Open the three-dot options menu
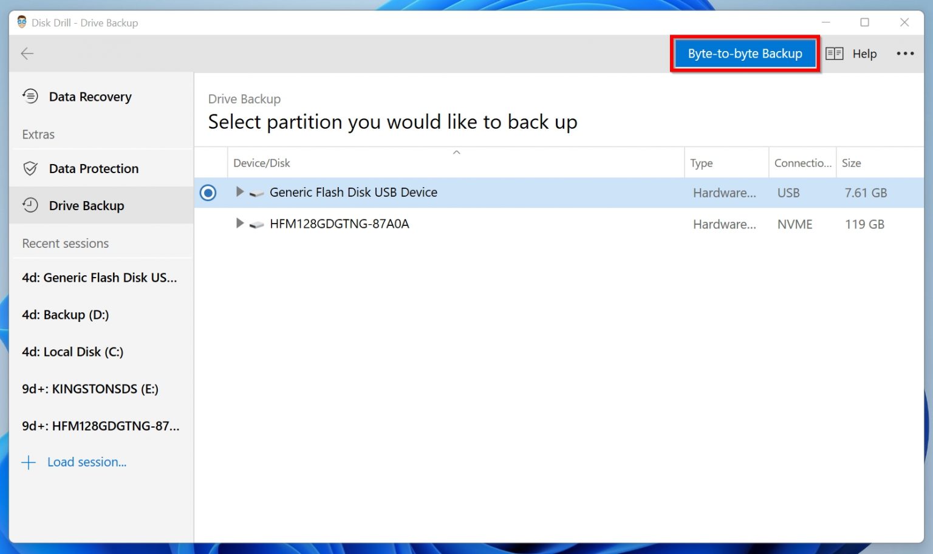This screenshot has height=554, width=933. (x=905, y=53)
